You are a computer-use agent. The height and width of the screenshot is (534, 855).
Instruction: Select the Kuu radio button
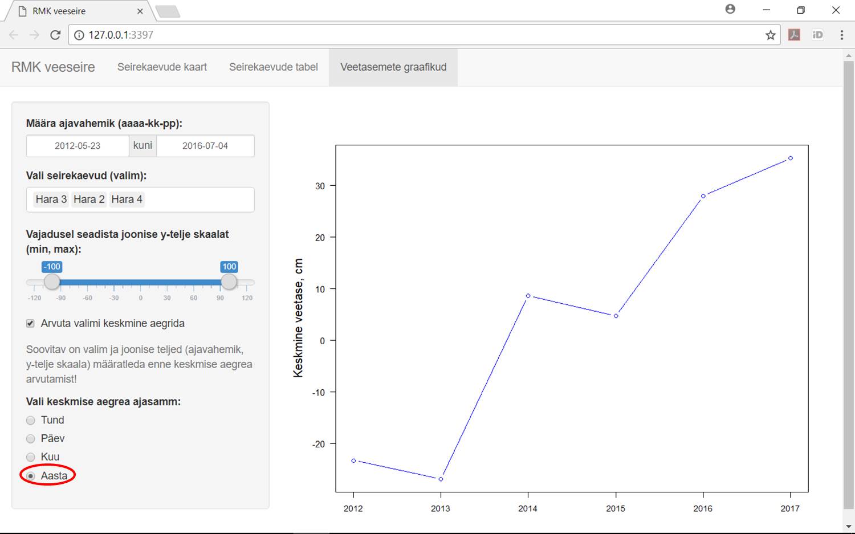coord(31,457)
